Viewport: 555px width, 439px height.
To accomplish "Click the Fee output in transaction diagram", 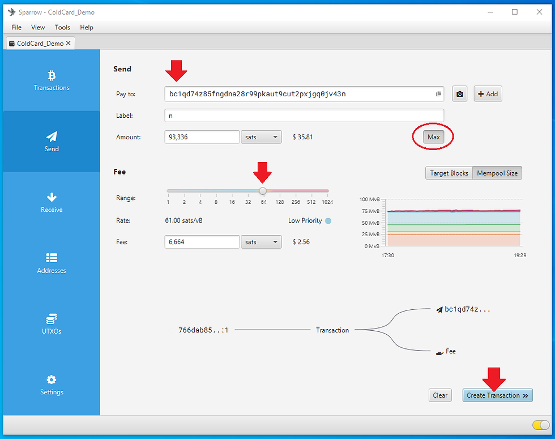I will pyautogui.click(x=446, y=351).
